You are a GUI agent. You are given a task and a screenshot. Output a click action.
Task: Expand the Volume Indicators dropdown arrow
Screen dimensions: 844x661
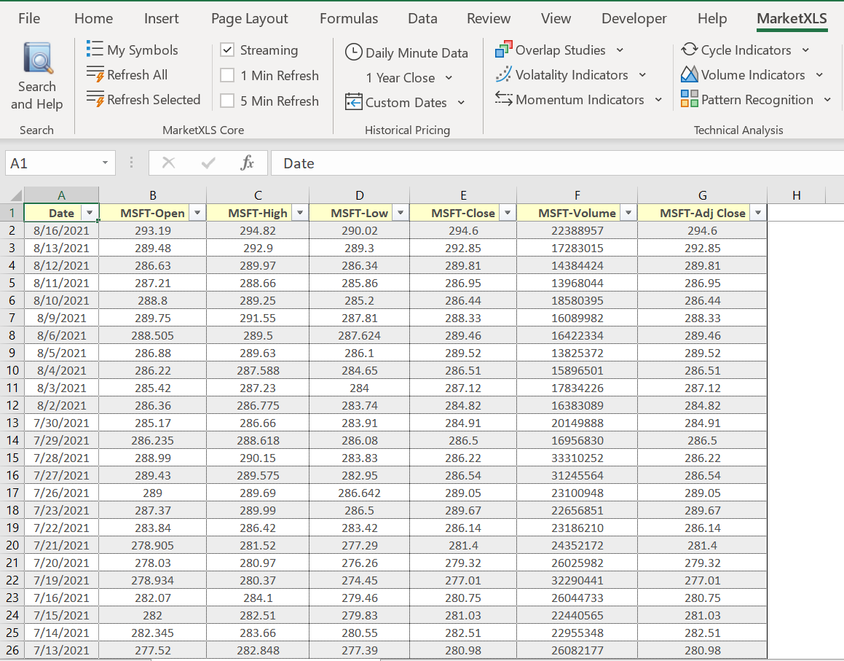point(820,75)
